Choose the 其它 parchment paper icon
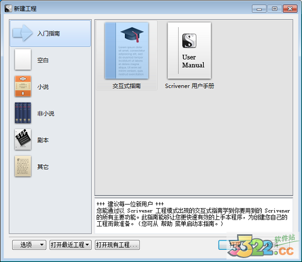 pyautogui.click(x=23, y=167)
